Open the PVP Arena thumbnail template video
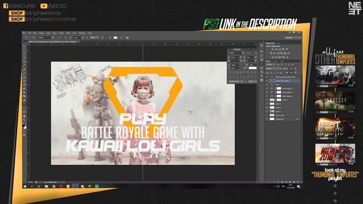 (335, 76)
